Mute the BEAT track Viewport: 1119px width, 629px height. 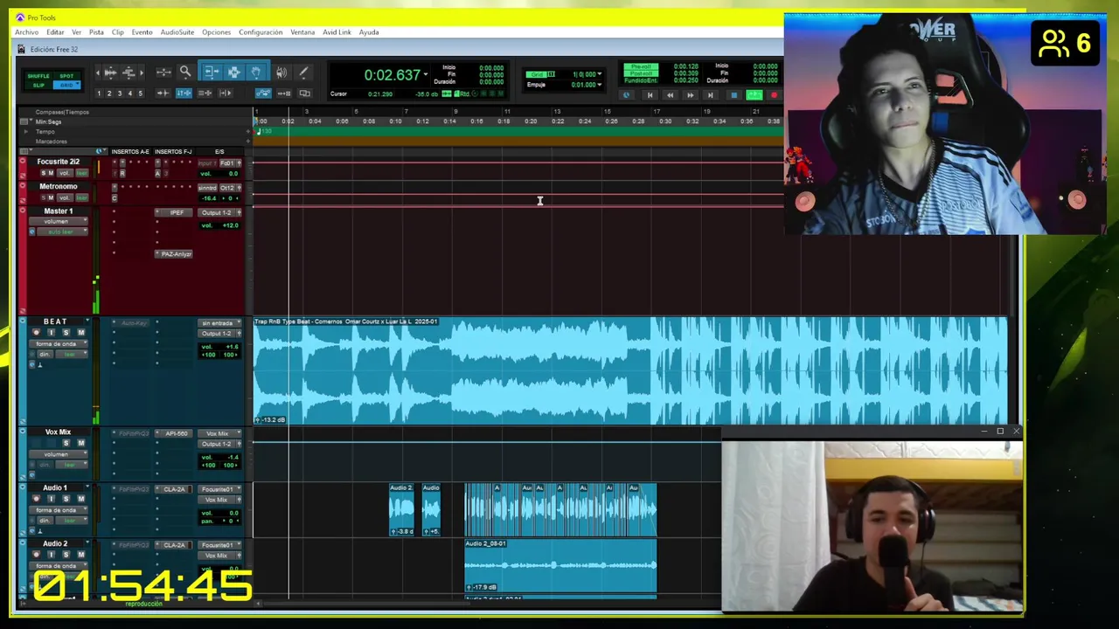81,332
